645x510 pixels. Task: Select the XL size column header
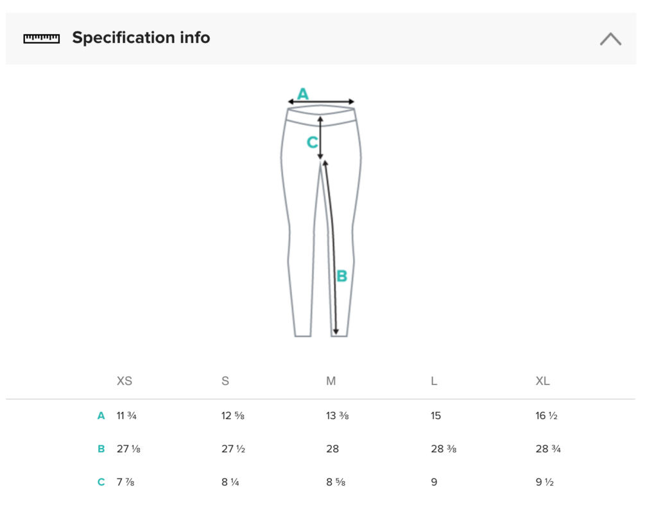pyautogui.click(x=543, y=381)
